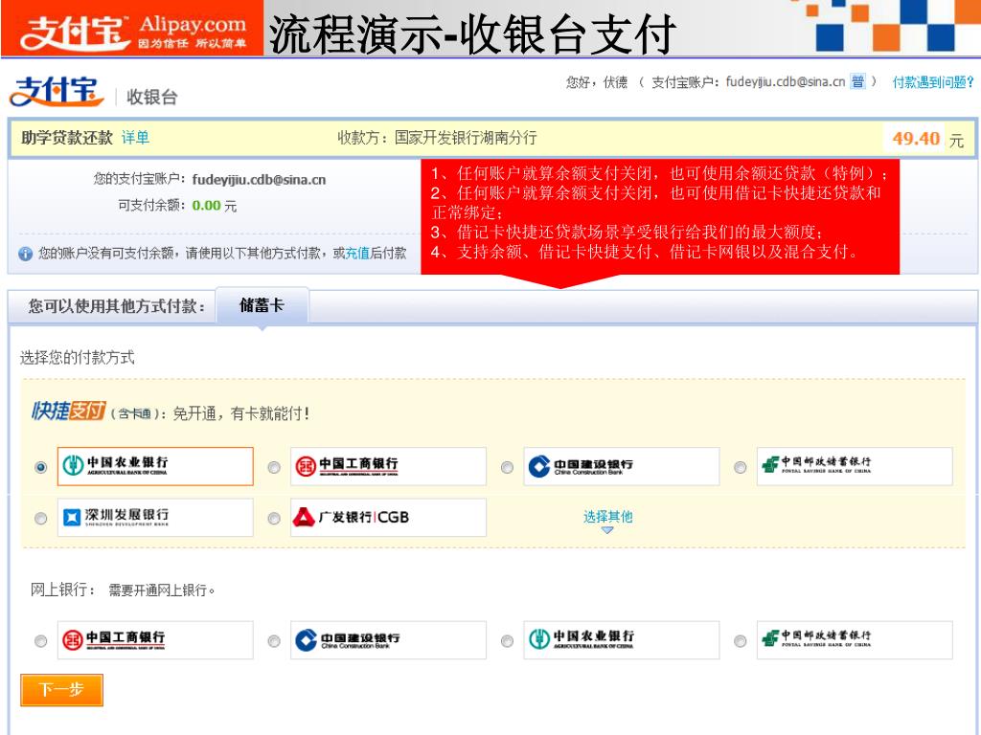Select ICBC online banking radio button

[40, 641]
